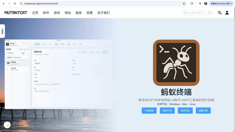Open the 关于我们 menu item
The image size is (235, 132).
(103, 13)
